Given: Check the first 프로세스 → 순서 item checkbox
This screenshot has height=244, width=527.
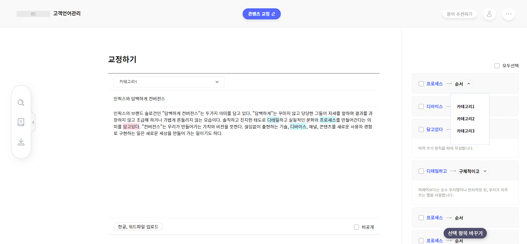Looking at the screenshot, I should pyautogui.click(x=421, y=84).
